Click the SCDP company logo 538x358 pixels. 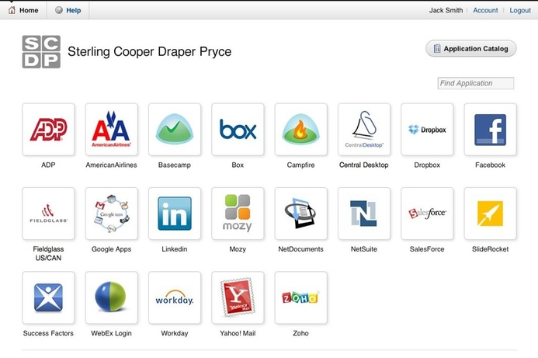(x=41, y=52)
